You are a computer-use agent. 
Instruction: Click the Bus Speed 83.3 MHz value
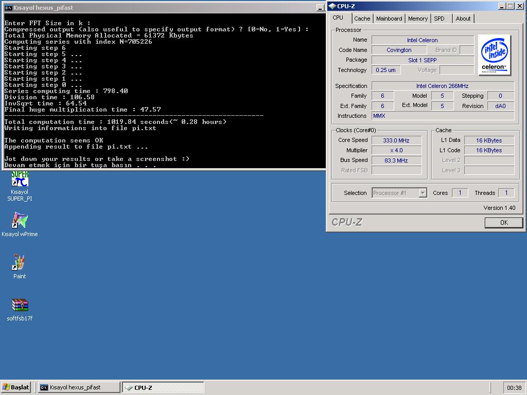tap(396, 160)
